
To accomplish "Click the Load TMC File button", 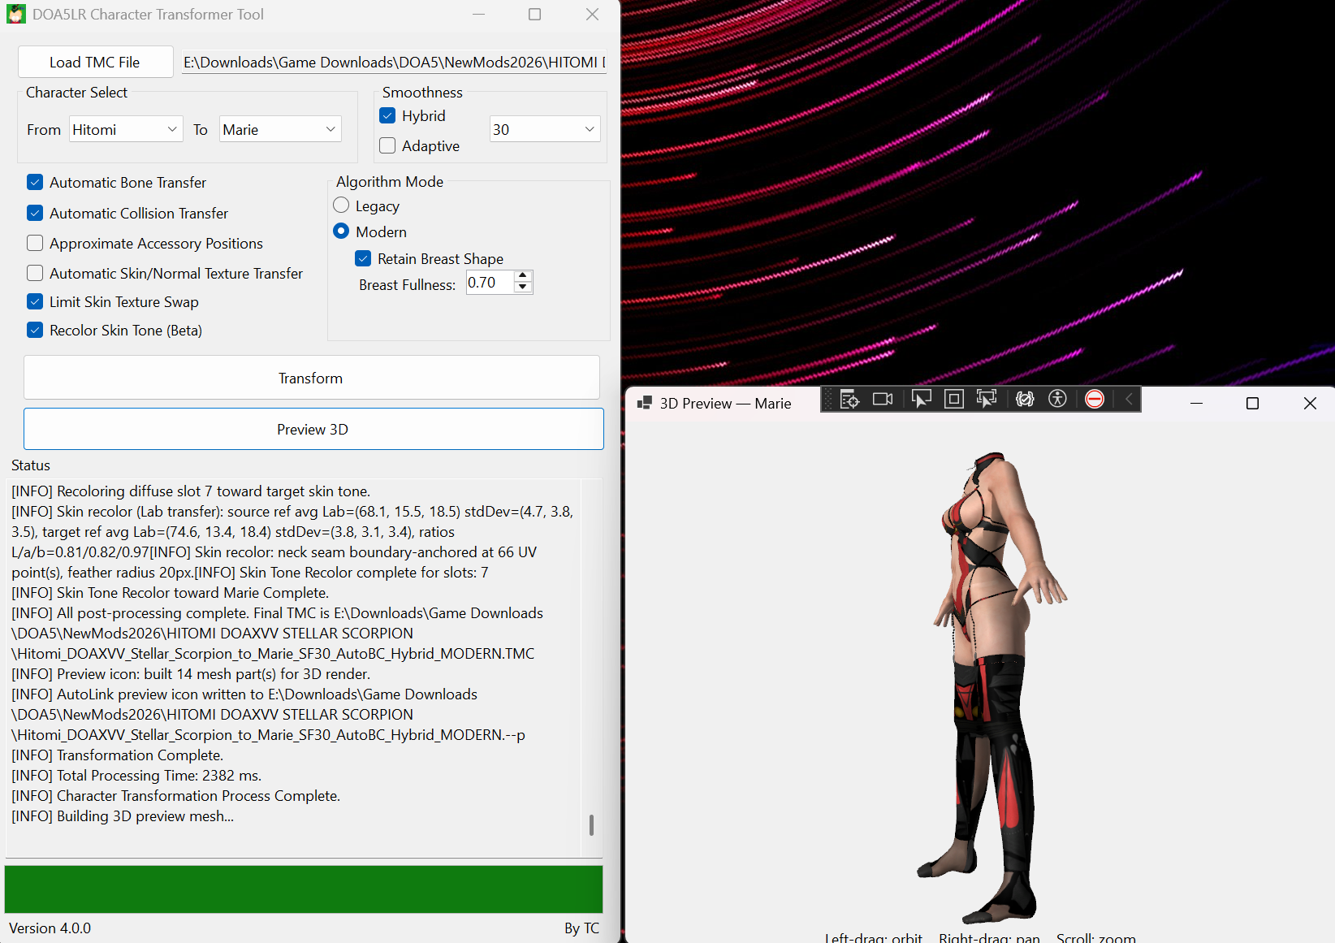I will [95, 62].
